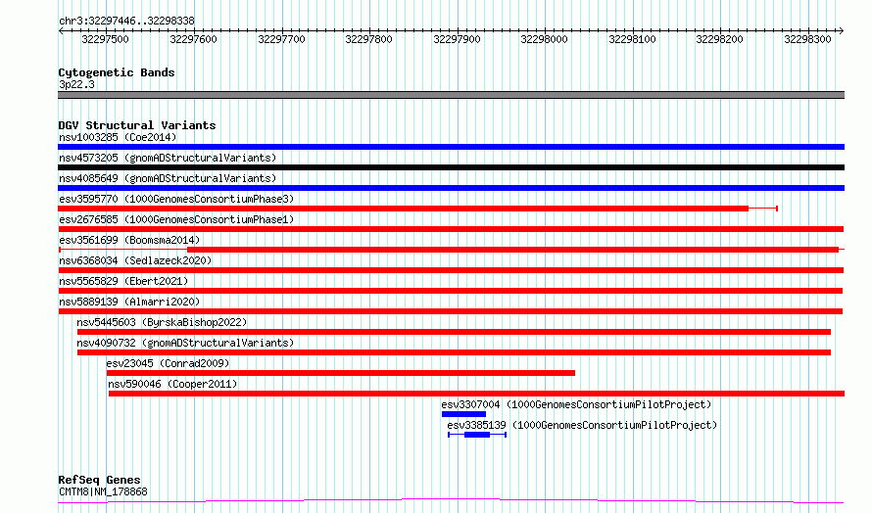872x513 pixels.
Task: Click the ruler's right arrow end
Action: pyautogui.click(x=842, y=31)
